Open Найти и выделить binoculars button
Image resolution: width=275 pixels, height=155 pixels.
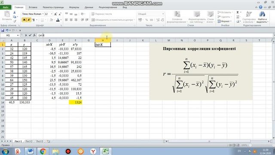coord(262,17)
